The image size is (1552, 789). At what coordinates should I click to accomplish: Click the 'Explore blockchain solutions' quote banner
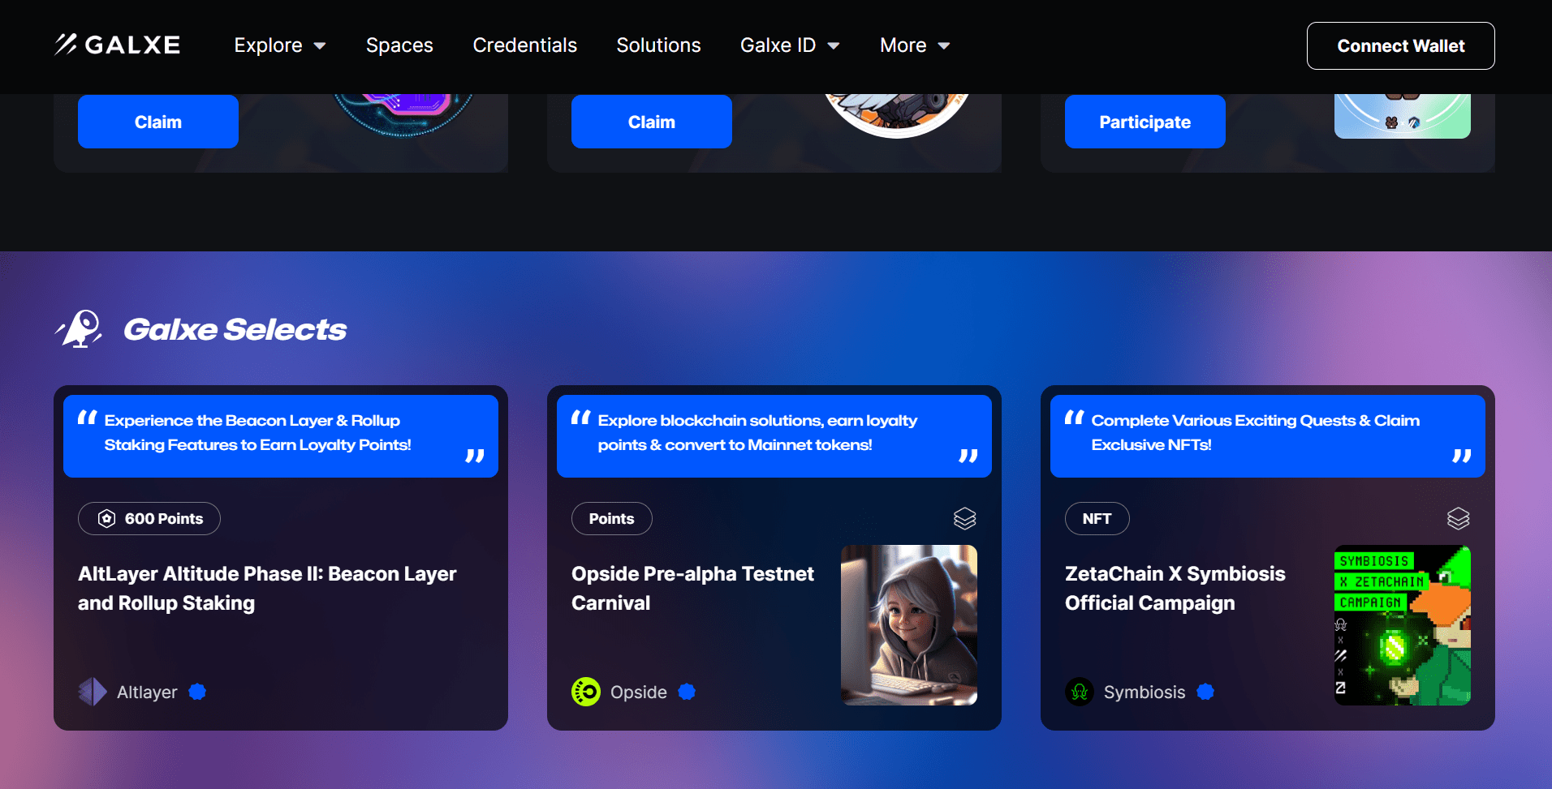774,436
